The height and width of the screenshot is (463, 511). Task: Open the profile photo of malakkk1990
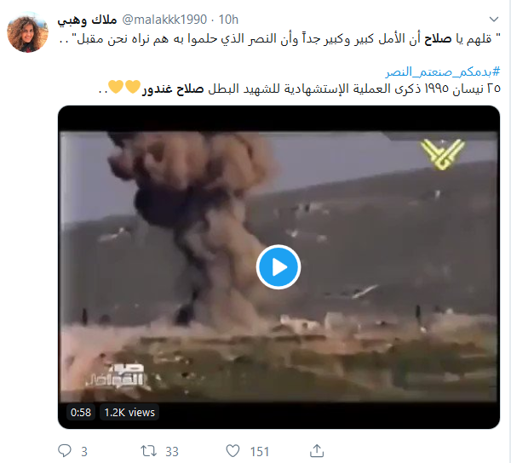coord(27,31)
